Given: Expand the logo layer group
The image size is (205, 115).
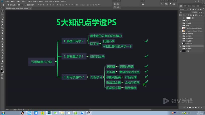Looking at the screenshot, I should coord(182,21).
